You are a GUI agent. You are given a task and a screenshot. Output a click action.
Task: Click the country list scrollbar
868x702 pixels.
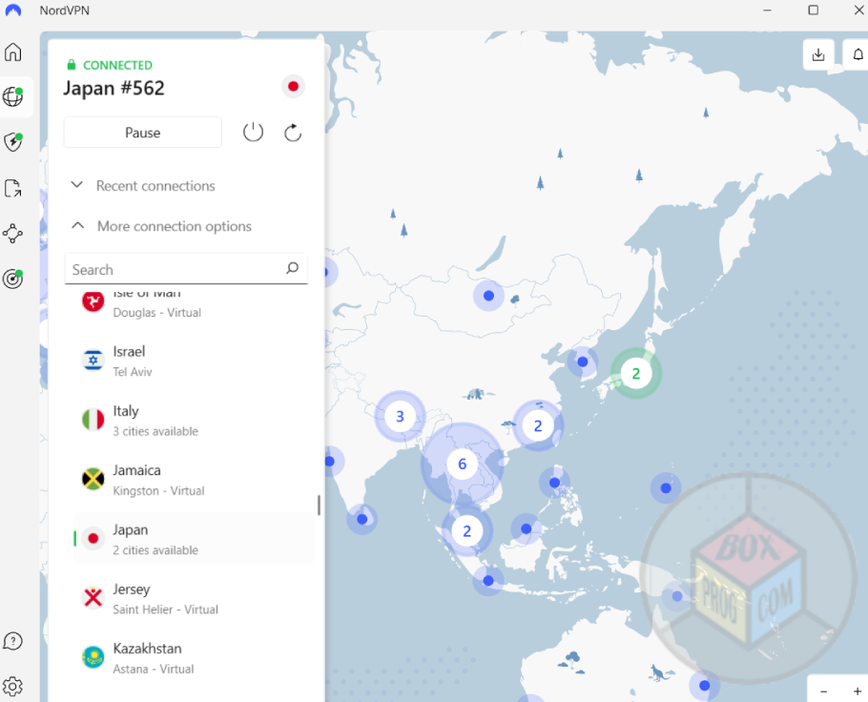click(x=319, y=506)
